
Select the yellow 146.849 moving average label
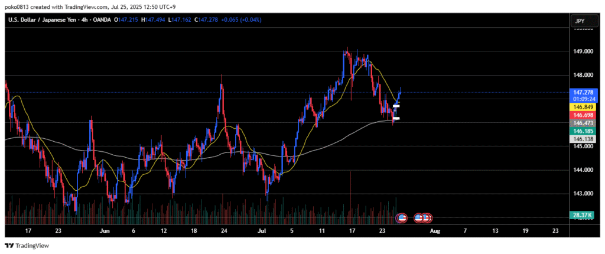[583, 108]
